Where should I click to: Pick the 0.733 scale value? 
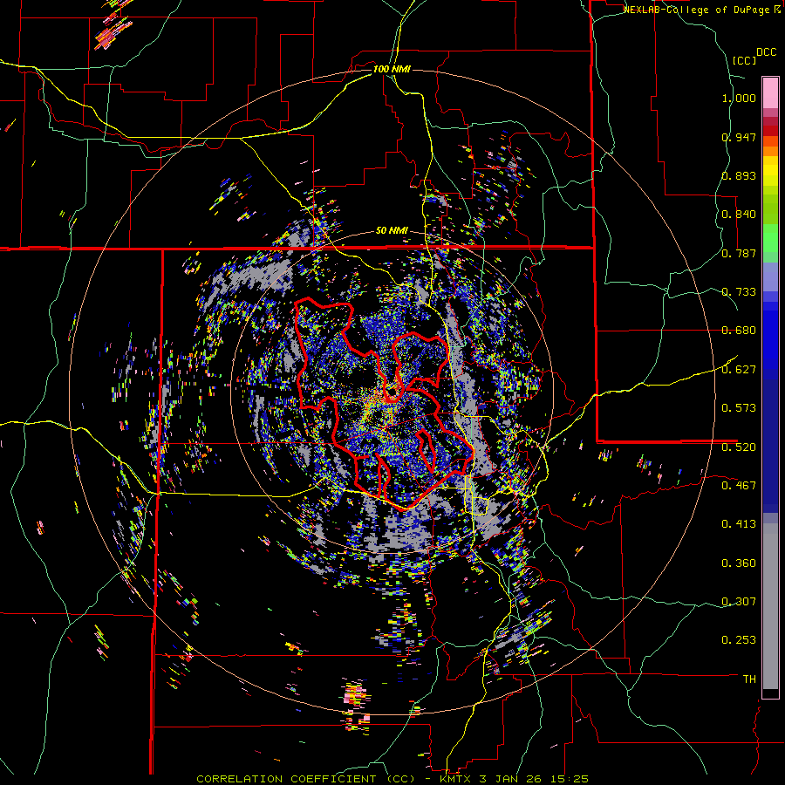pyautogui.click(x=739, y=292)
